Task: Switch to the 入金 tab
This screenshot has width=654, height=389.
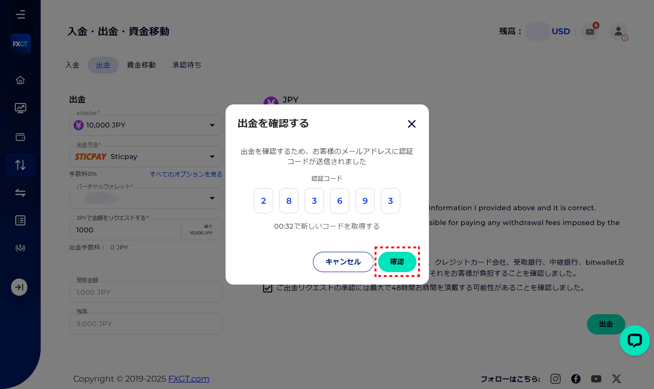Action: (x=72, y=65)
